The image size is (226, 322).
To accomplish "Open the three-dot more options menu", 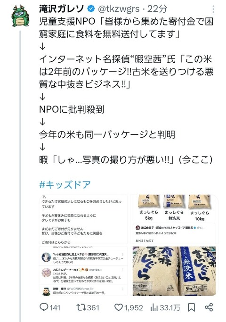I will pos(213,9).
